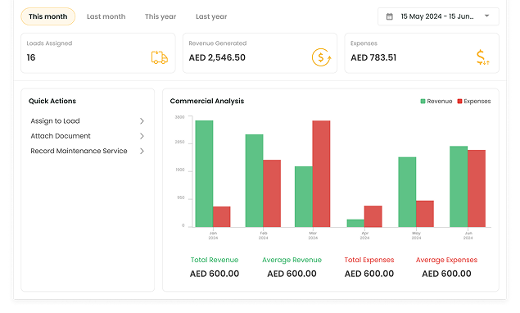The image size is (520, 313).
Task: Open the Loads Assigned card value 16
Action: point(31,57)
